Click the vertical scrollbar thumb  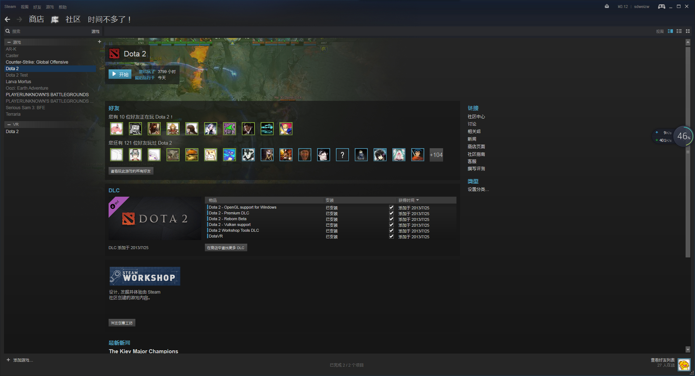point(688,152)
